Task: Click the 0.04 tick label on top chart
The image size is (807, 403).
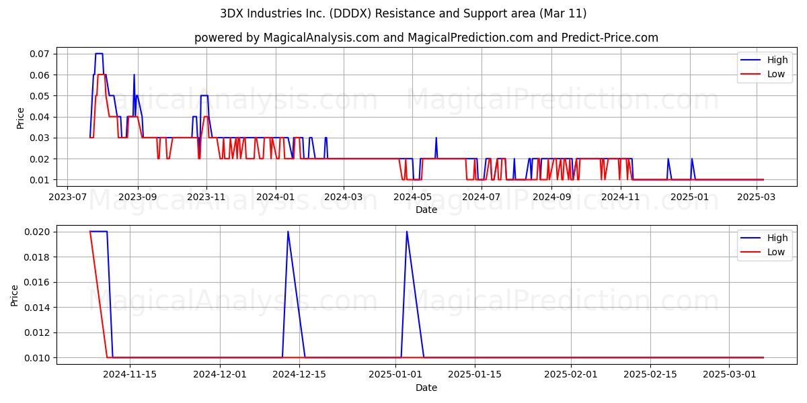Action: [41, 117]
